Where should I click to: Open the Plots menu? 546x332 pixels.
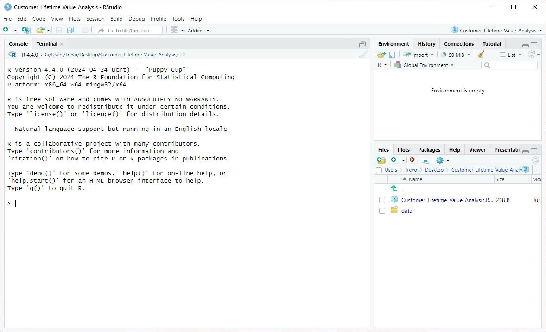(x=75, y=19)
